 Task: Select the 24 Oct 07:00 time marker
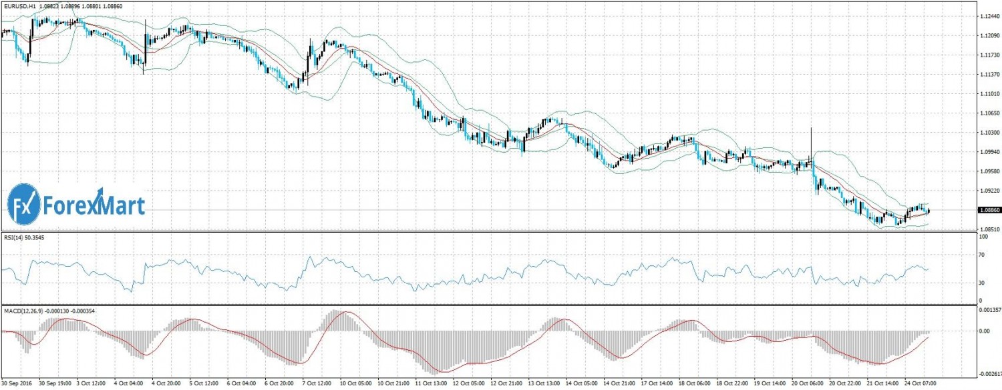(x=920, y=384)
